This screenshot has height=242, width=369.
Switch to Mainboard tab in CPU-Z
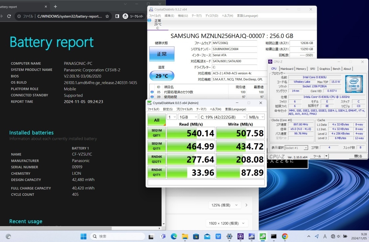(x=287, y=69)
